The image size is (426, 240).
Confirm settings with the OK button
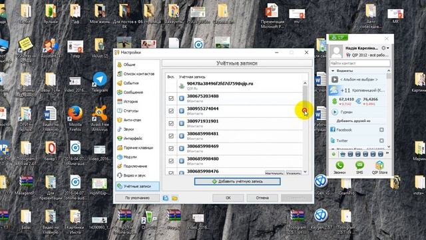point(228,198)
